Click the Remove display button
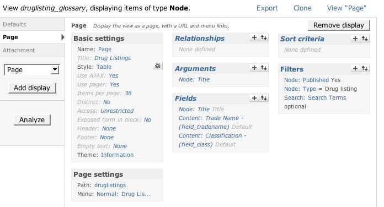This screenshot has height=207, width=384. (x=339, y=25)
